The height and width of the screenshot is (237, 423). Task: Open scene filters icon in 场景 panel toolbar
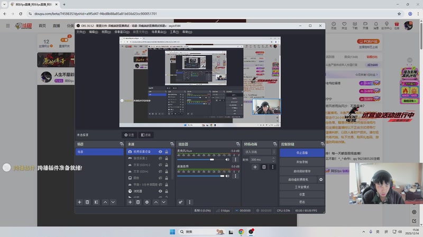(x=96, y=202)
